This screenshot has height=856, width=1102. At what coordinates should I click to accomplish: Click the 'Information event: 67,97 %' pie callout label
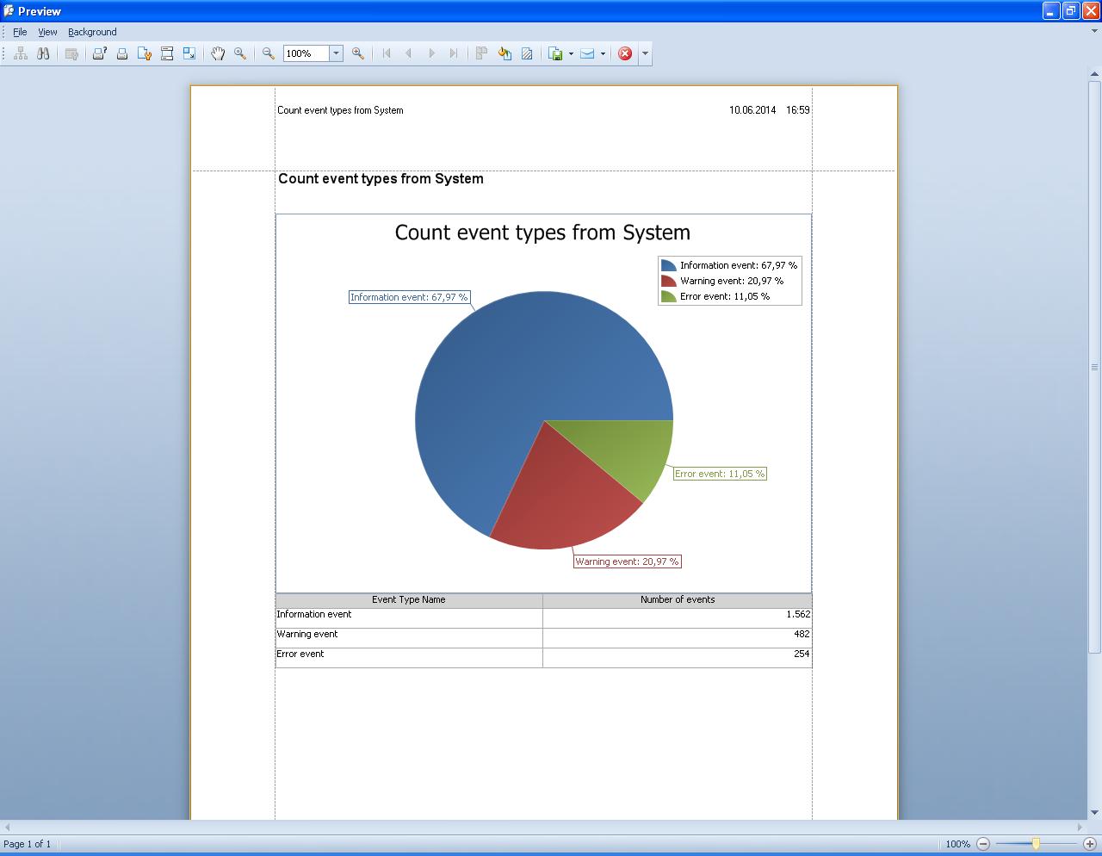409,297
